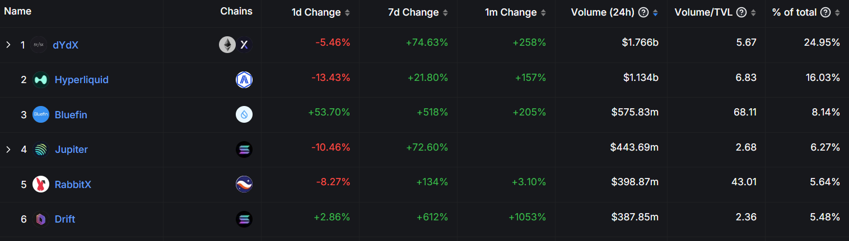Click the Jupiter logo icon
This screenshot has height=241, width=849.
(41, 150)
